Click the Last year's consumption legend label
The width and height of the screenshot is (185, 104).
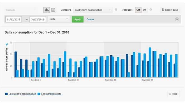tap(22, 94)
